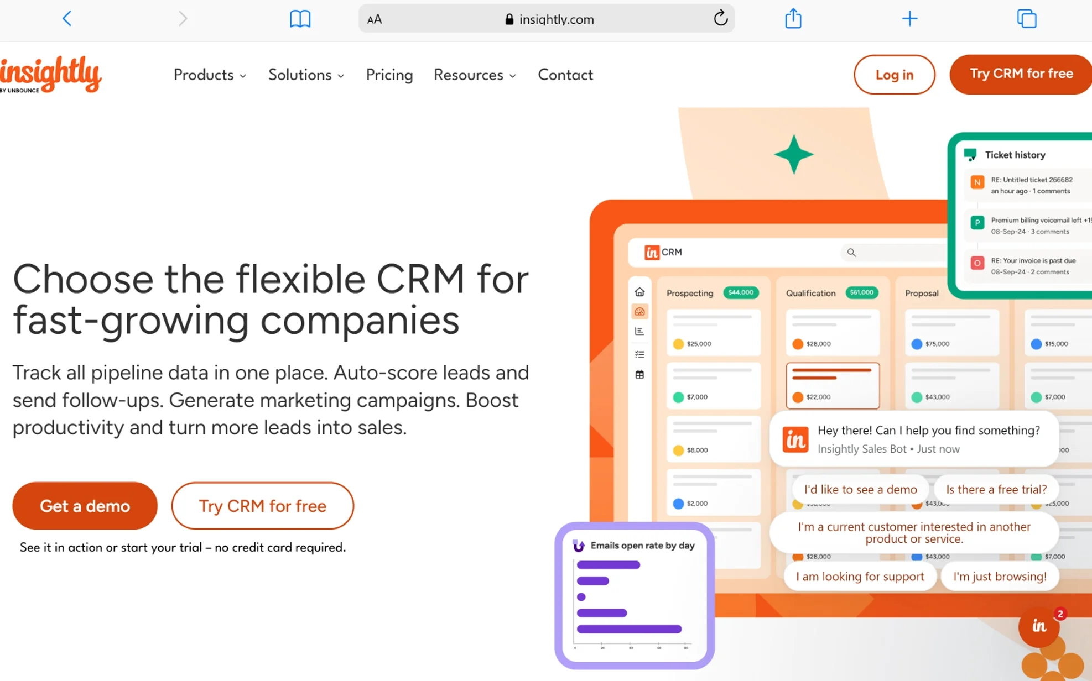
Task: Click the $44,000 Prospecting total badge
Action: (x=741, y=292)
